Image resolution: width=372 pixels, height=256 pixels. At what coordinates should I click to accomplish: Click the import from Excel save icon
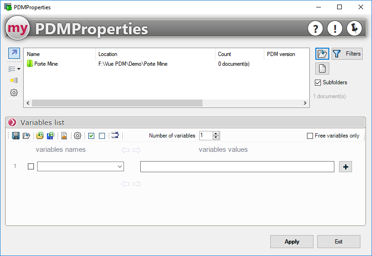(50, 136)
